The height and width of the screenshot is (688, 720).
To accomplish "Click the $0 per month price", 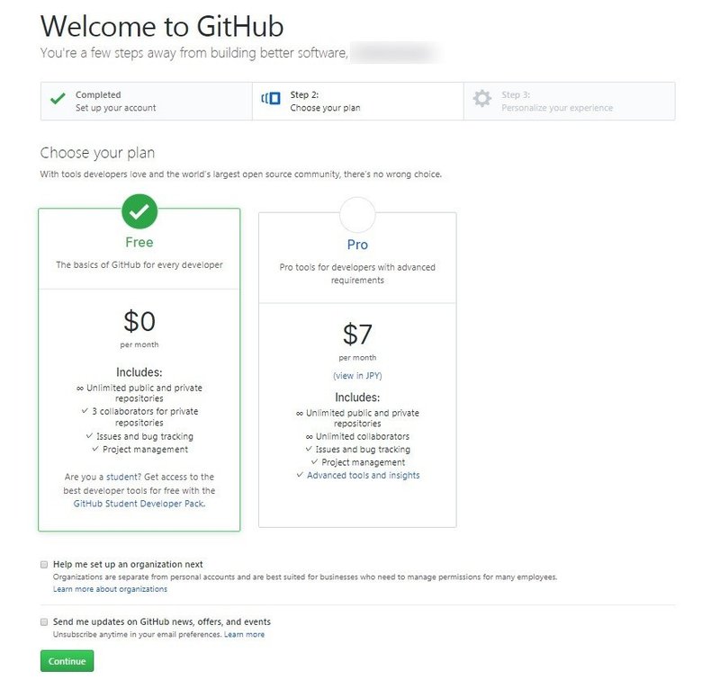I will (x=139, y=322).
